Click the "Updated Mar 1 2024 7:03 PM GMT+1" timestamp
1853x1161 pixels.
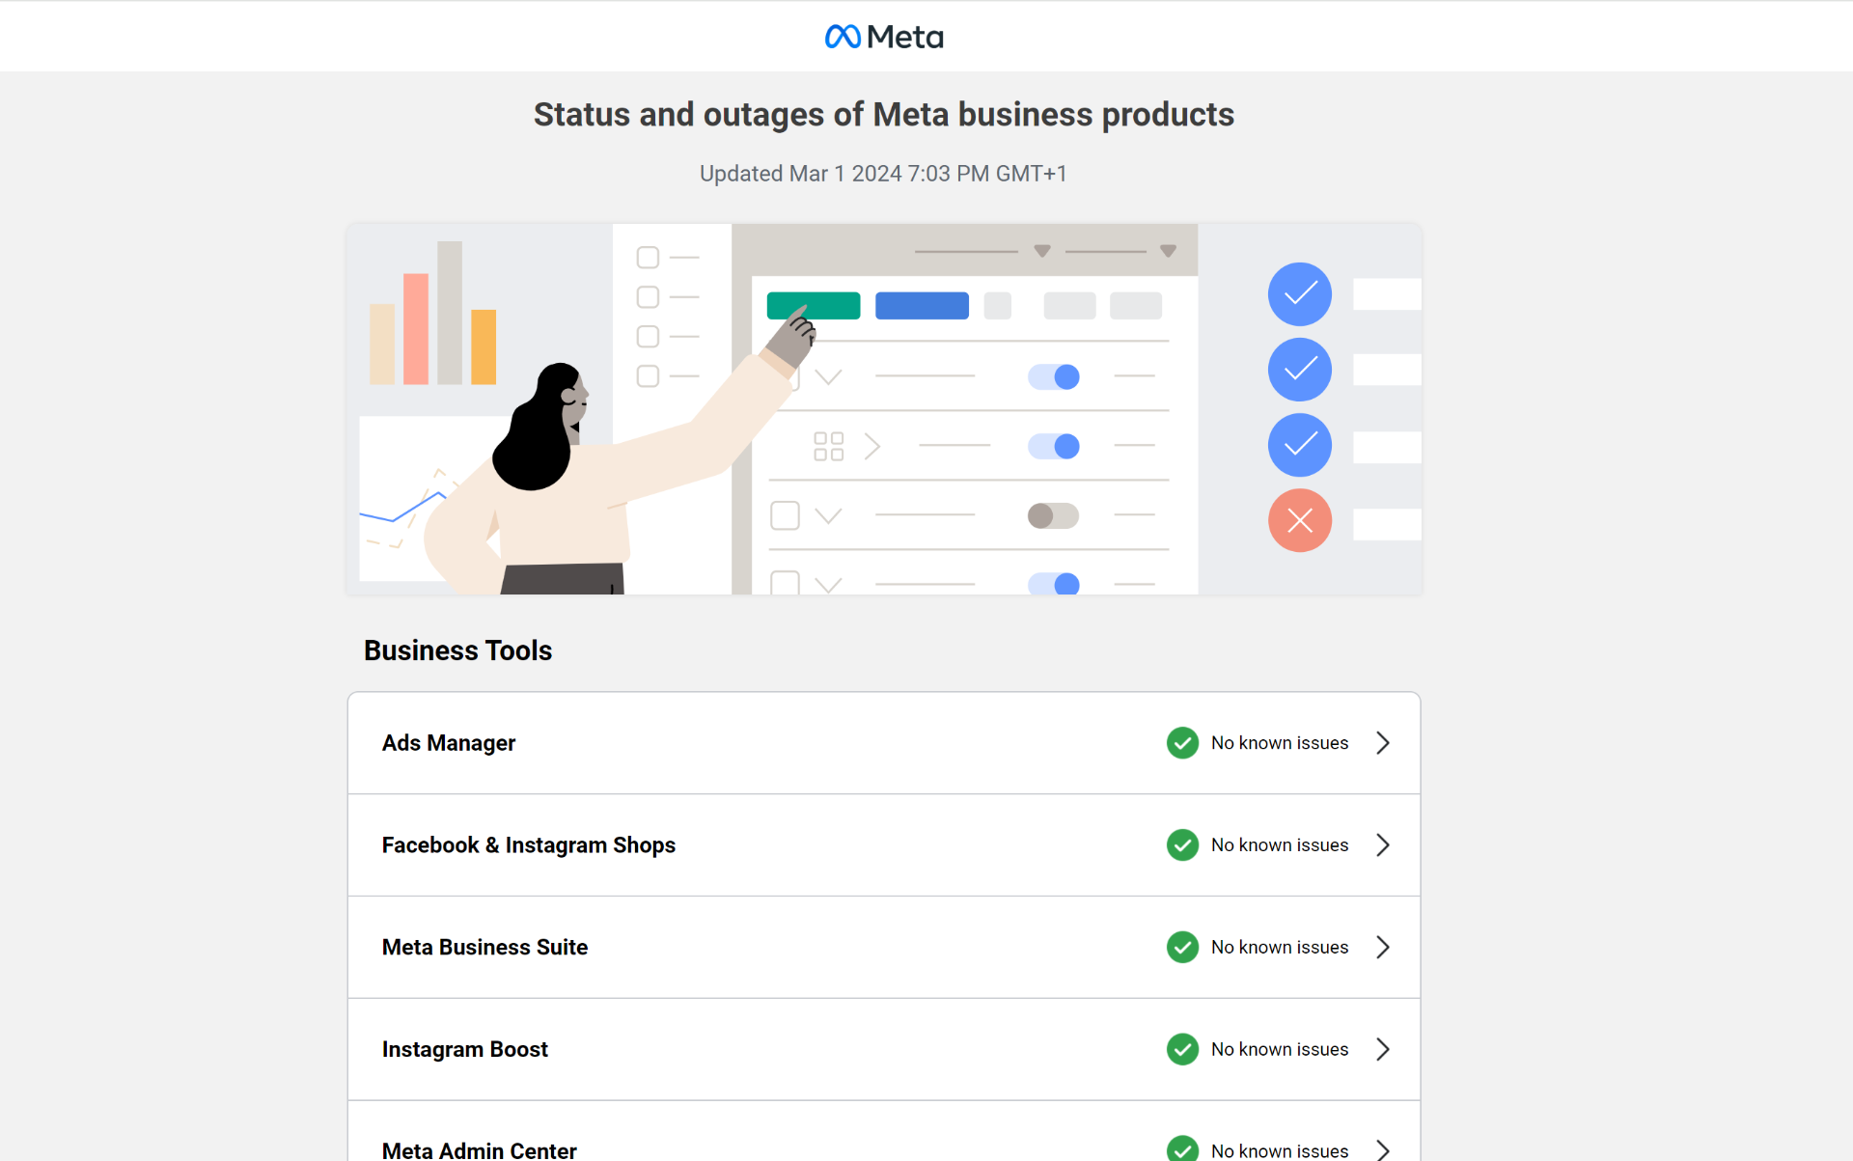pos(883,174)
